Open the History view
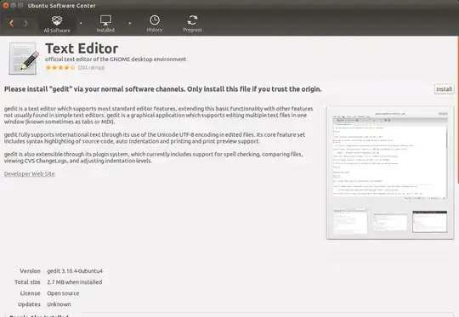459x317 pixels. tap(154, 24)
